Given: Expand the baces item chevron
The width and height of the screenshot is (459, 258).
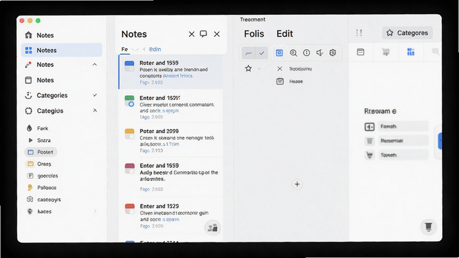Looking at the screenshot, I should click(95, 211).
